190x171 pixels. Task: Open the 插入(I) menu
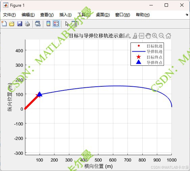point(66,15)
